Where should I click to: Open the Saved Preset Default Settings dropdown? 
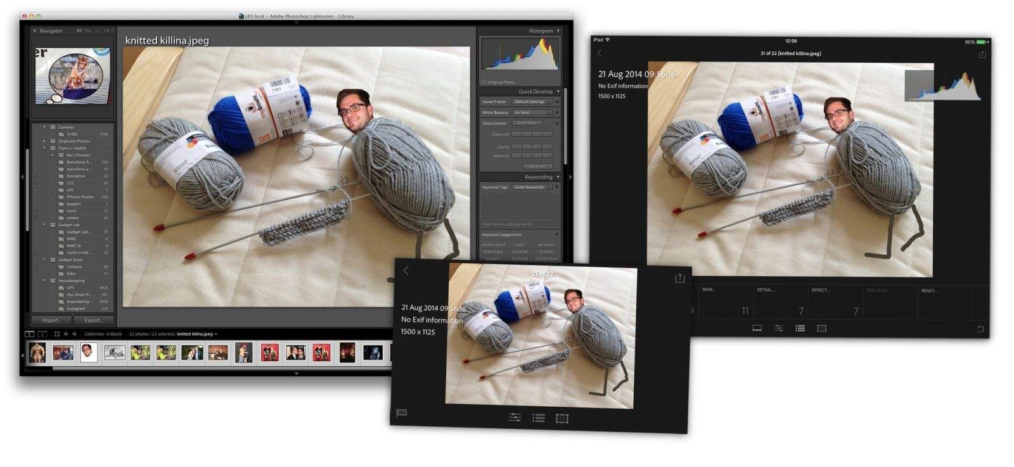click(x=532, y=101)
